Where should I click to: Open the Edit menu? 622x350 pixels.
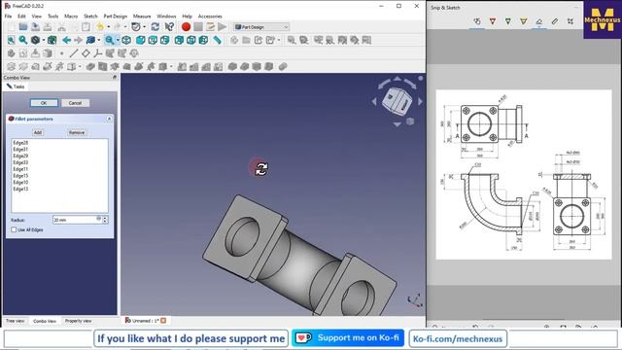point(21,17)
